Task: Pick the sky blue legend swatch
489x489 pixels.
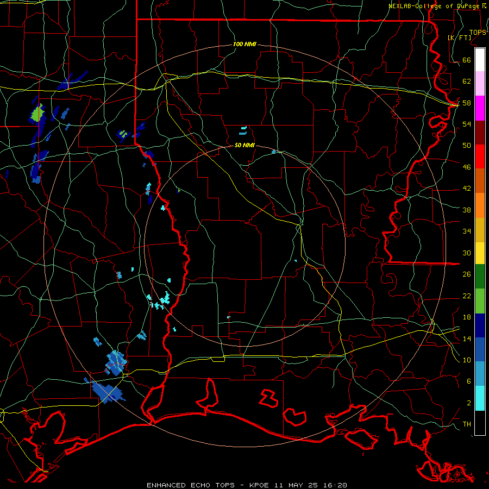Action: tap(480, 374)
